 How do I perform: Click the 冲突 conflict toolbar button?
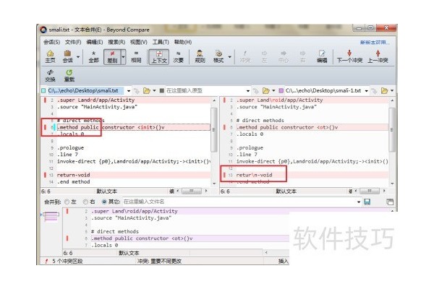pyautogui.click(x=245, y=56)
